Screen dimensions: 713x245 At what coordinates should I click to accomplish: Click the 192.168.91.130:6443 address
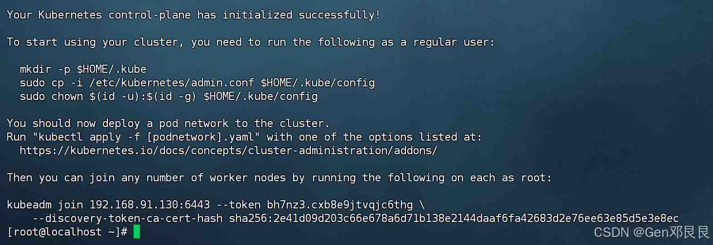click(x=149, y=205)
